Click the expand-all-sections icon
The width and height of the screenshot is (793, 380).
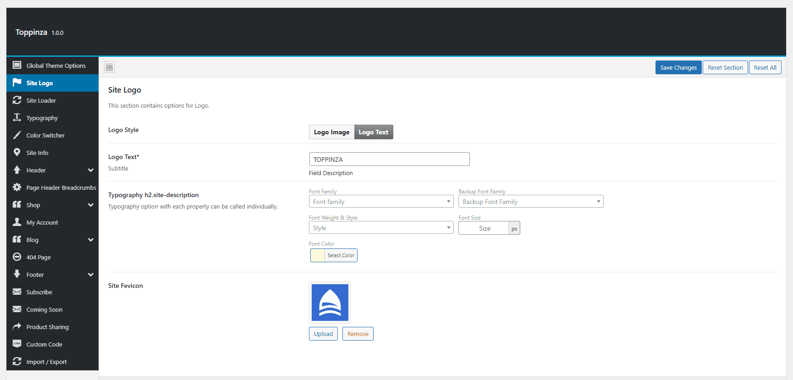pyautogui.click(x=109, y=67)
